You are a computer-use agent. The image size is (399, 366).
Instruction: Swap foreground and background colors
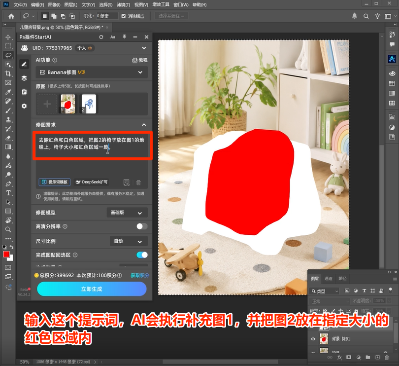[x=11, y=247]
